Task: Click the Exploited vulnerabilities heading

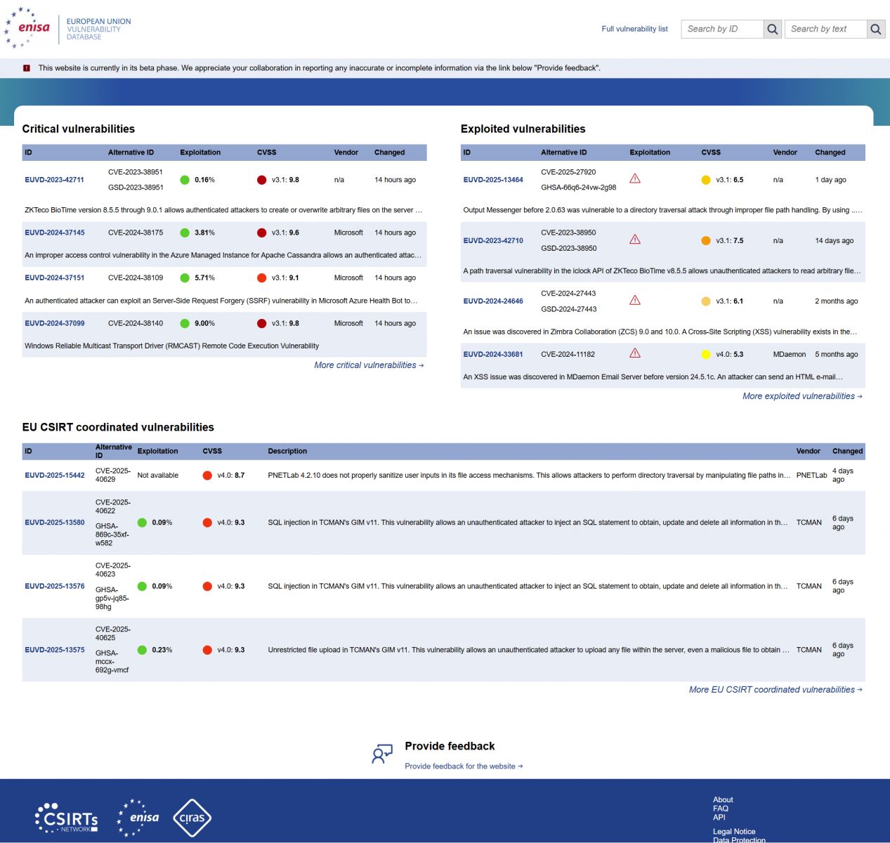Action: [x=523, y=129]
